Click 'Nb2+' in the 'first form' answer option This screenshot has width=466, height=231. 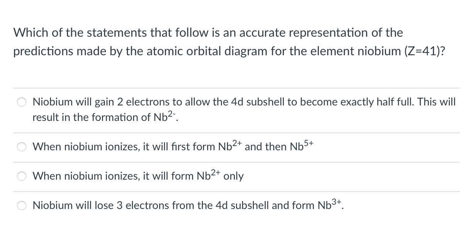pyautogui.click(x=230, y=146)
